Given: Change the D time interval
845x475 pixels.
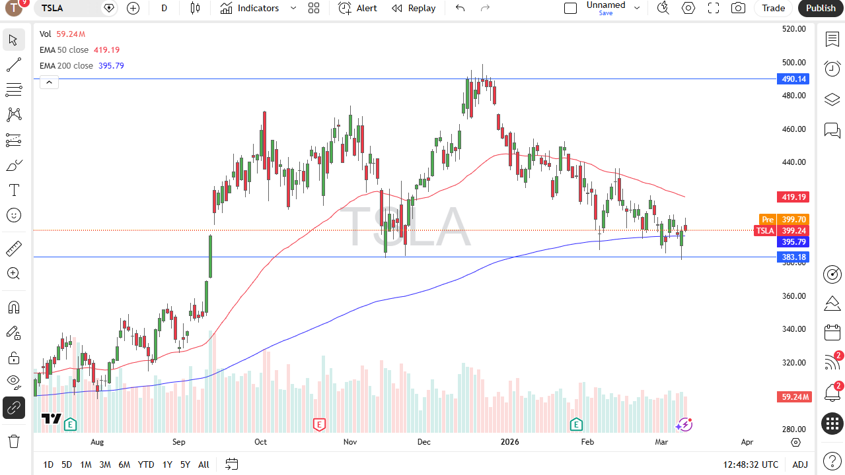Looking at the screenshot, I should 165,8.
